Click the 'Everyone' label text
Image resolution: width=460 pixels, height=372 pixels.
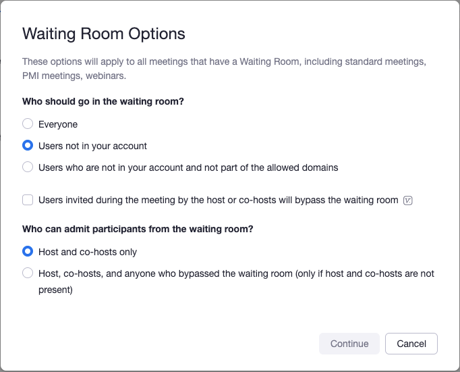(x=58, y=124)
